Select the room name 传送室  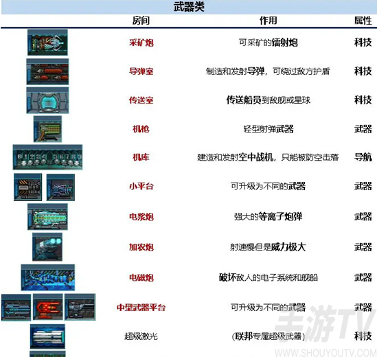(x=141, y=100)
